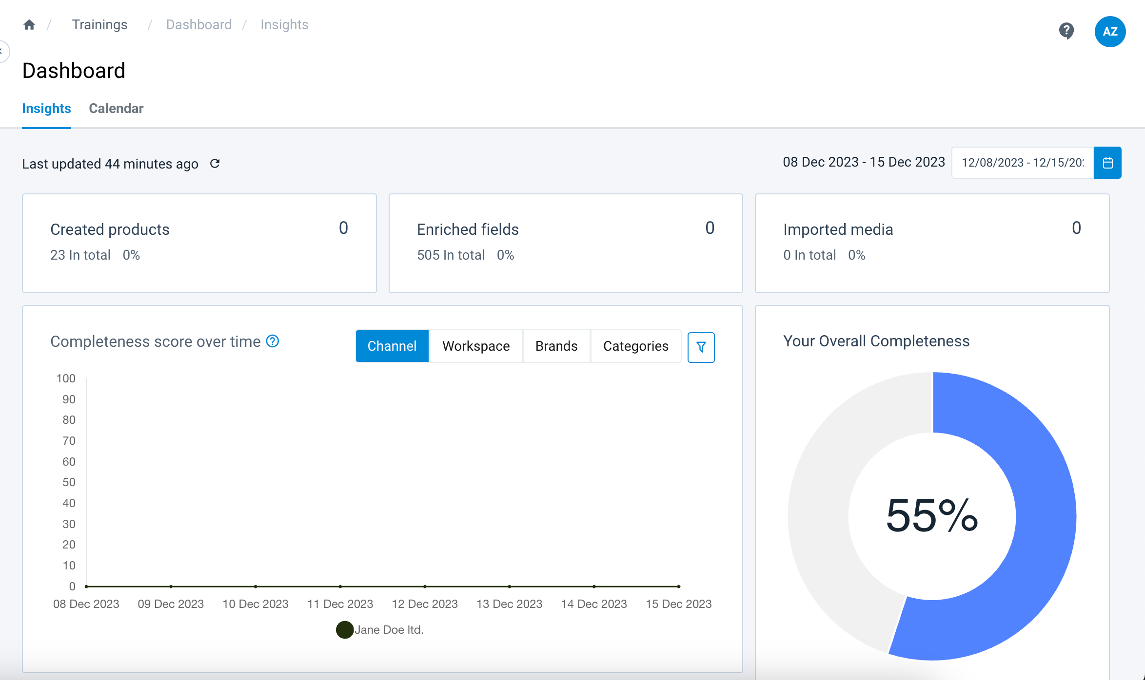Open the chart filter funnel button
The width and height of the screenshot is (1145, 680).
(x=701, y=347)
